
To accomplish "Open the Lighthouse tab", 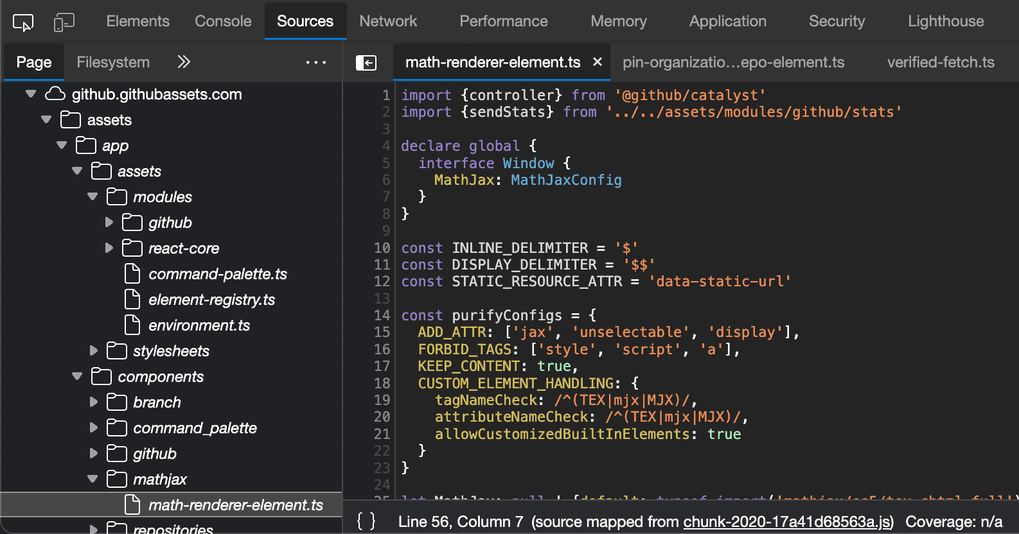I will coord(946,21).
